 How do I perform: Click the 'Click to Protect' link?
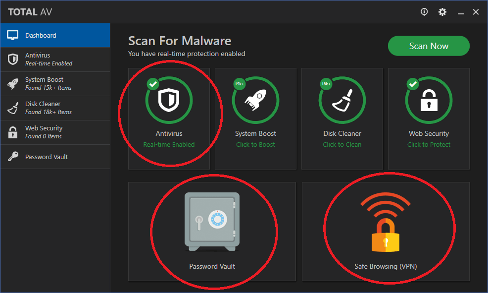coord(429,145)
